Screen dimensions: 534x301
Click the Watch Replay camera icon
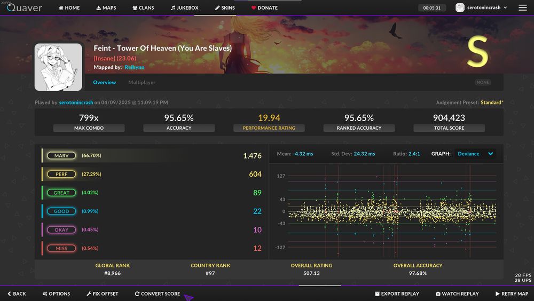[x=438, y=294]
